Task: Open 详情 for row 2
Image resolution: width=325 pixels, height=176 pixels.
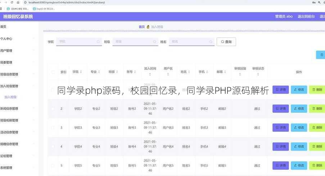Action: (x=281, y=108)
